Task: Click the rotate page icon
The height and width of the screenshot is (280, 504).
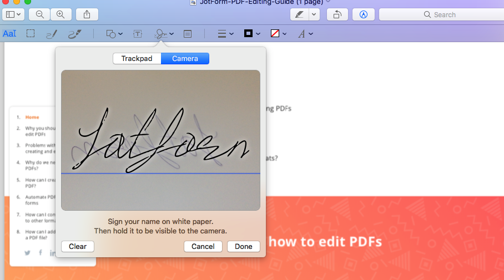Action: pos(337,14)
